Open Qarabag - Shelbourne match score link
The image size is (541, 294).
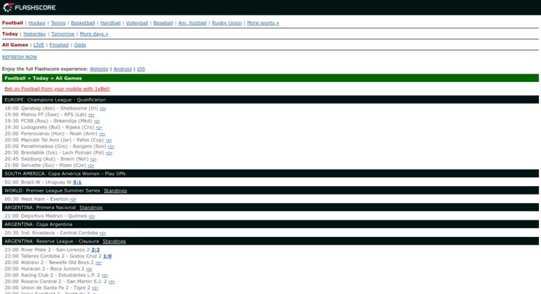[103, 108]
